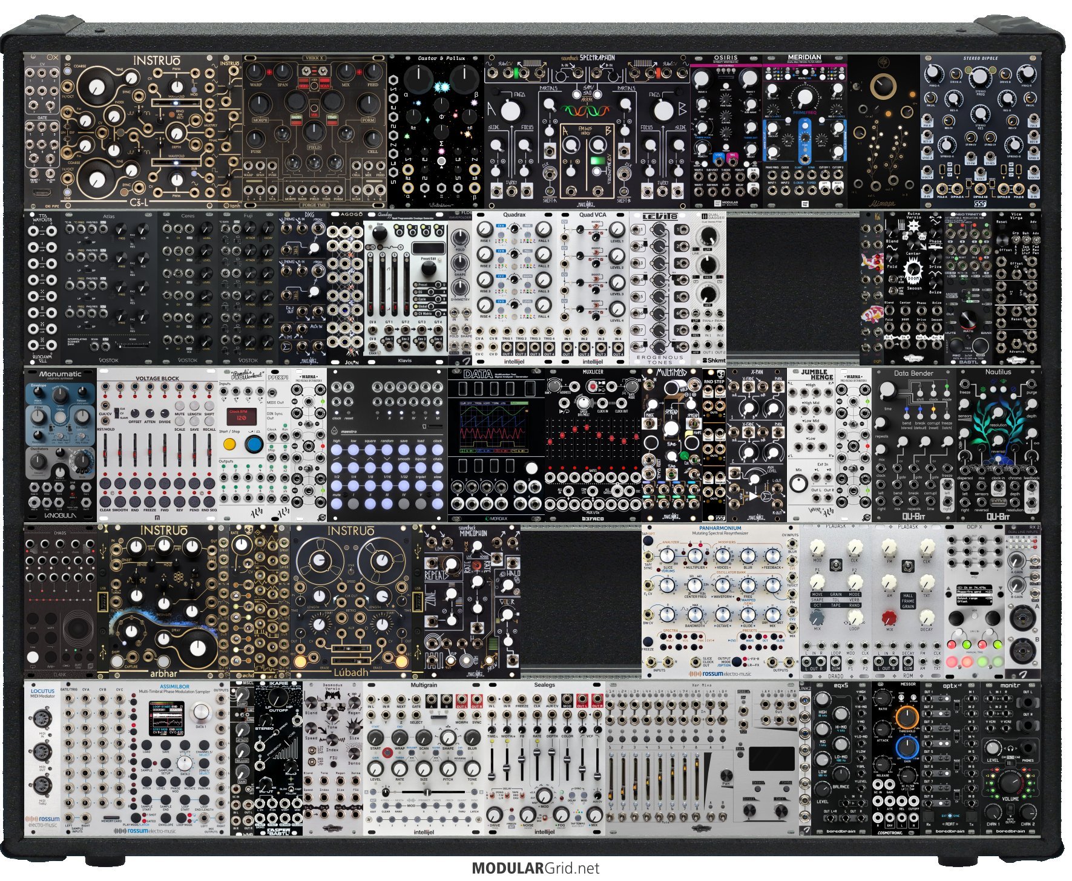This screenshot has width=1072, height=881.
Task: Select the Vostok Ceres module
Action: coord(188,288)
